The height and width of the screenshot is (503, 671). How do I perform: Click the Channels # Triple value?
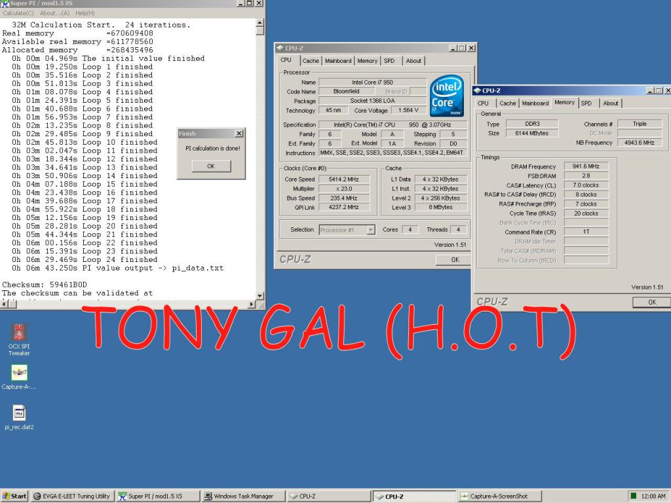coord(640,124)
